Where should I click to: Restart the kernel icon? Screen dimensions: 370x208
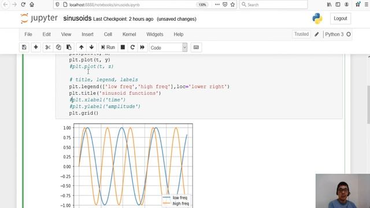click(132, 47)
